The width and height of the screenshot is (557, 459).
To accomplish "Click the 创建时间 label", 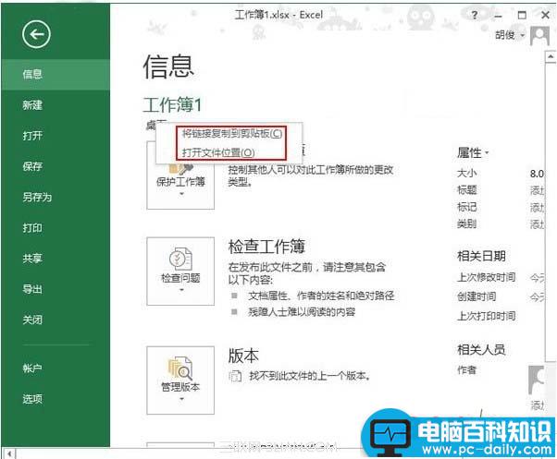I will (x=477, y=296).
